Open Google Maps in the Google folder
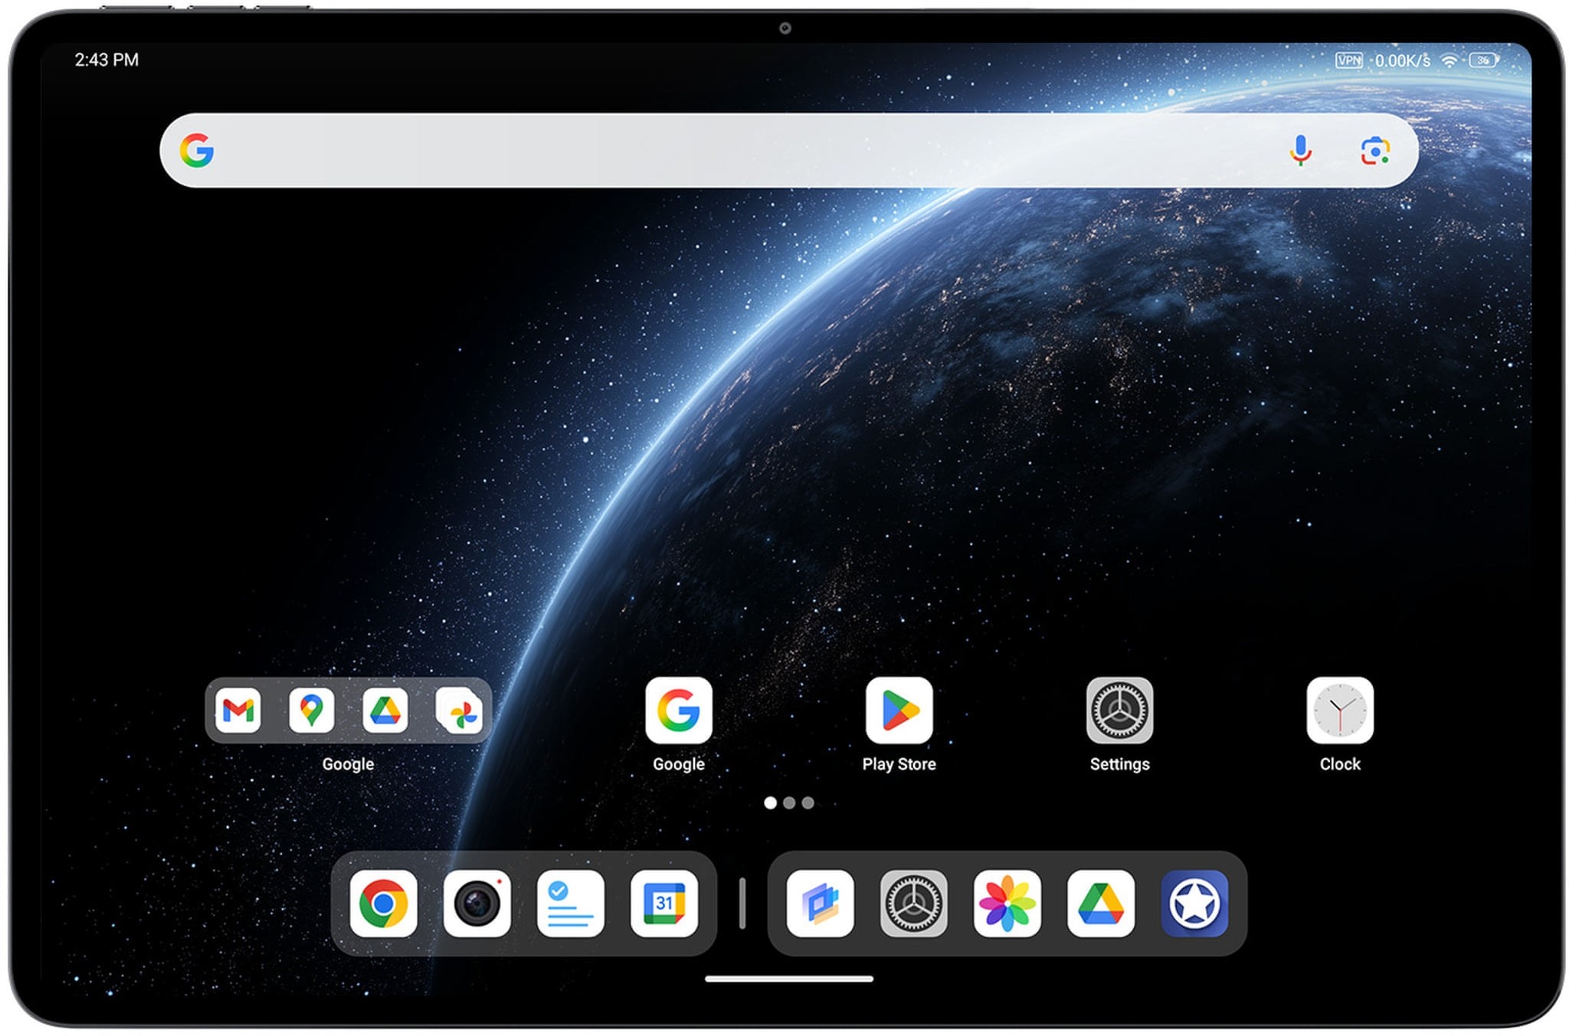The image size is (1569, 1036). coord(311,711)
